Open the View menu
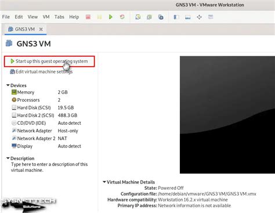This screenshot has height=213, width=275. 32,17
